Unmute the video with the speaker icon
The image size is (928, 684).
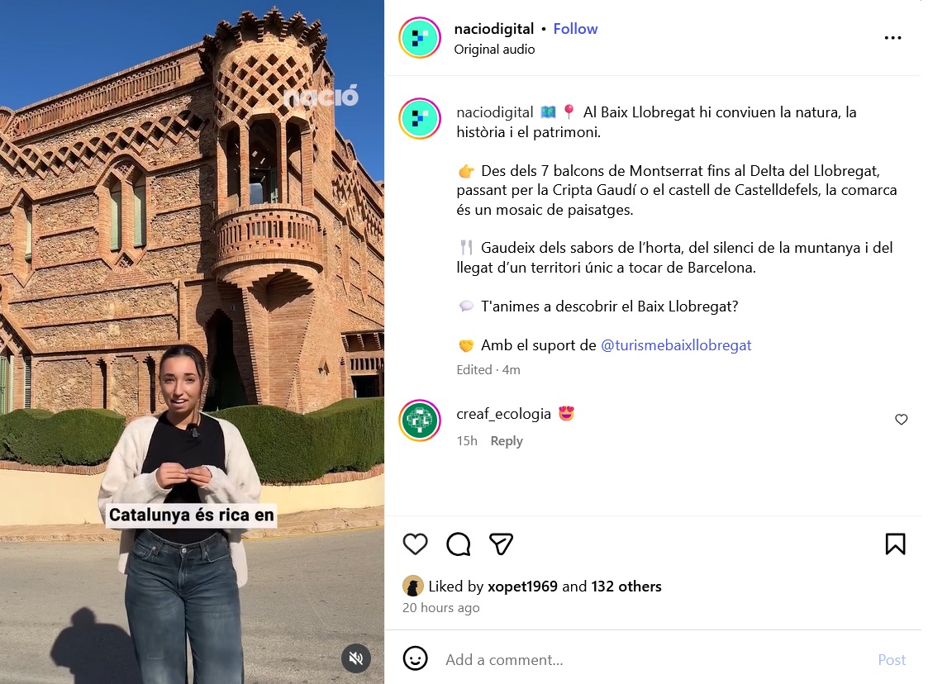click(355, 658)
